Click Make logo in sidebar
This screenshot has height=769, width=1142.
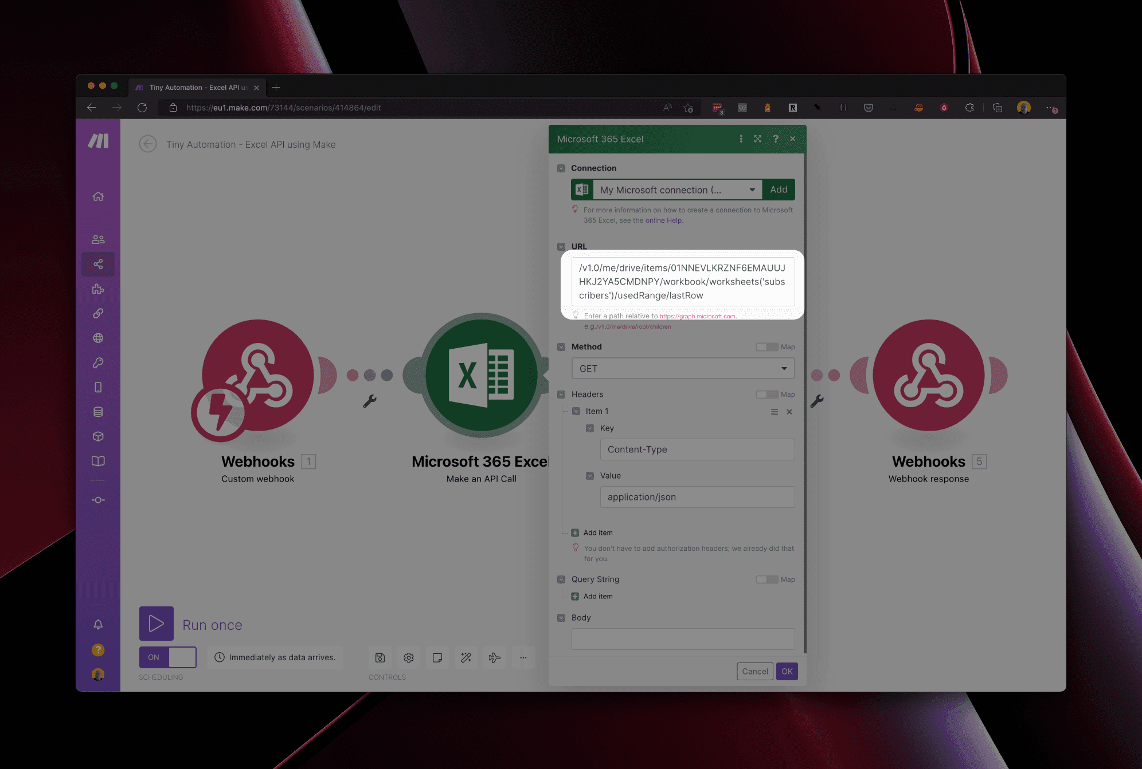pyautogui.click(x=98, y=141)
